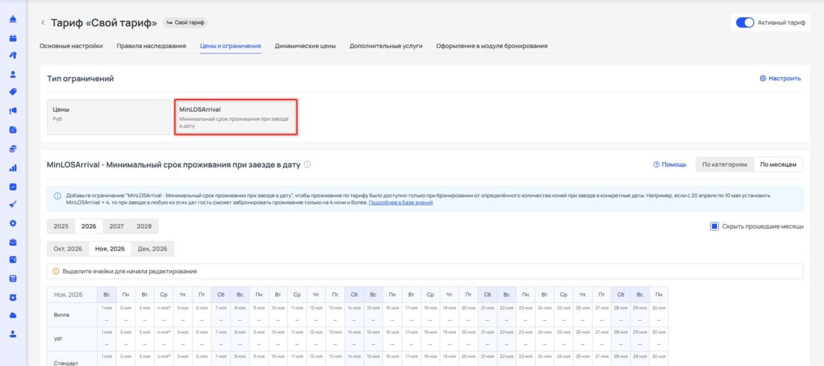Switch view to По категориям
Viewport: 824px width, 366px height.
pos(724,165)
